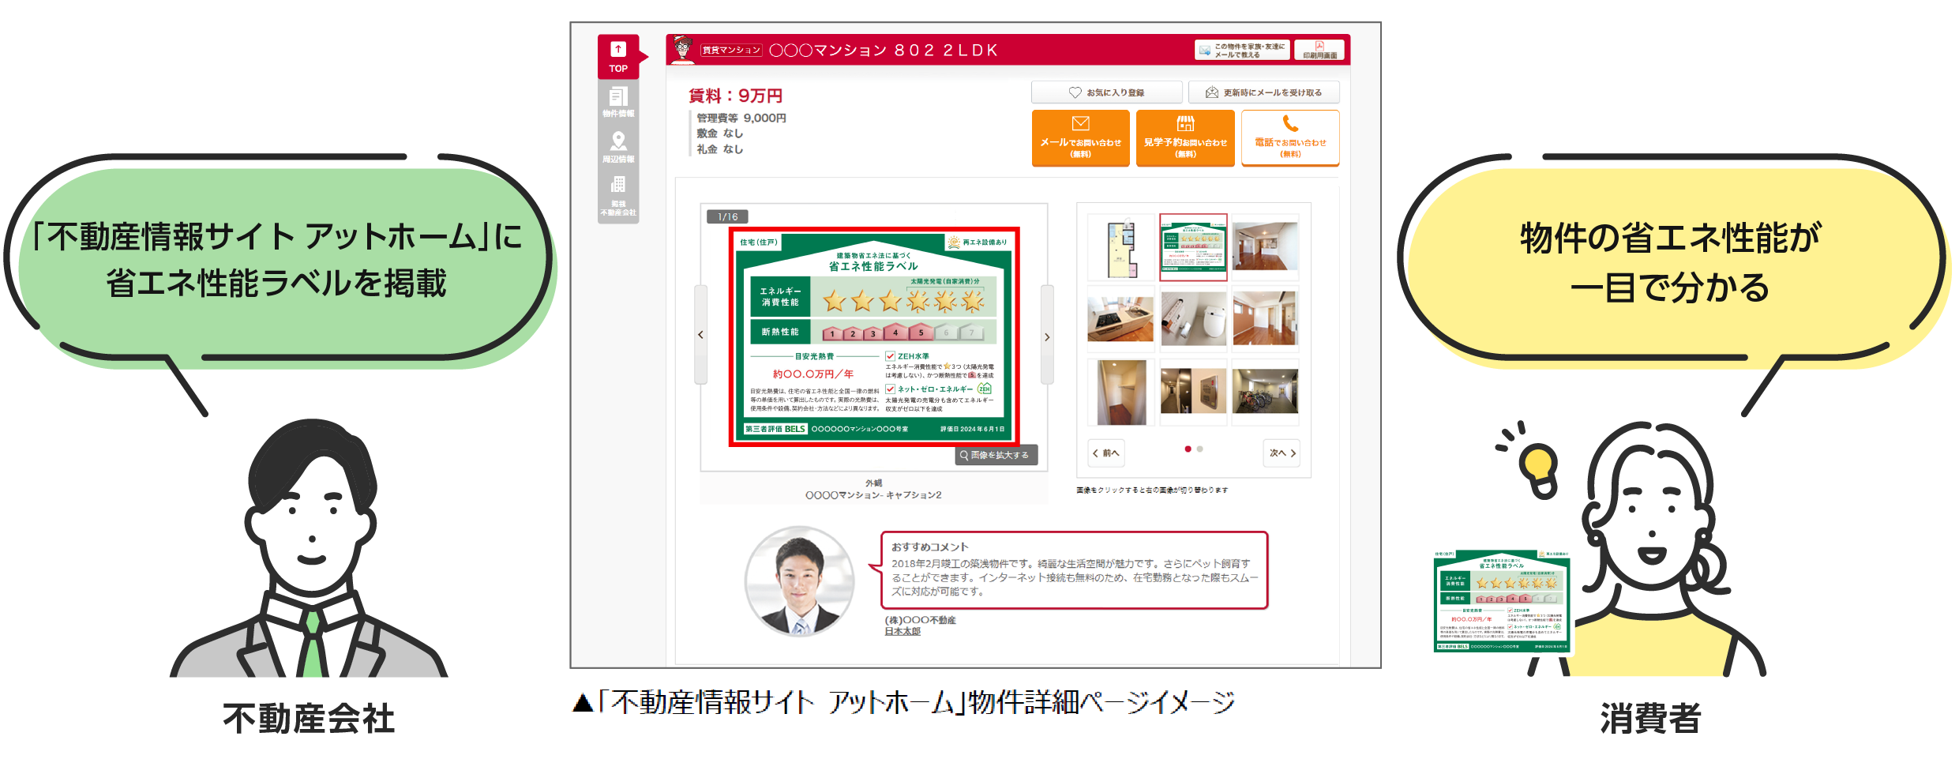Open the 日本太郎 agent link
This screenshot has height=759, width=1959.
pyautogui.click(x=903, y=631)
